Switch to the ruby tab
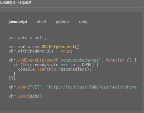Image resolution: width=144 pixels, height=113 pixels. [83, 22]
